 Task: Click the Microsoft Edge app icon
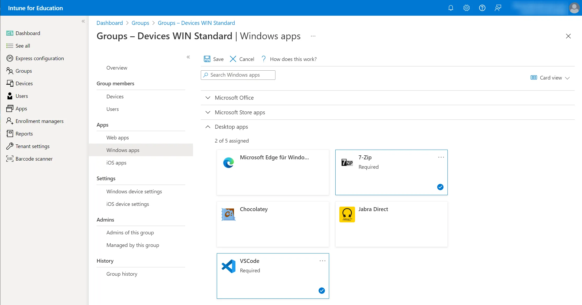tap(228, 163)
